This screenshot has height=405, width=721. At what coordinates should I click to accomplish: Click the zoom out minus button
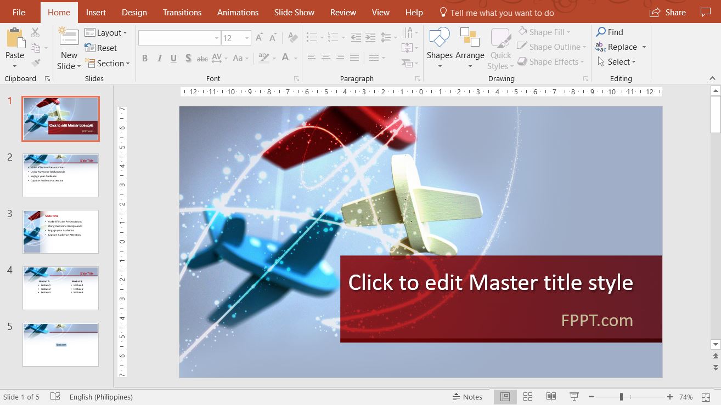pos(592,397)
